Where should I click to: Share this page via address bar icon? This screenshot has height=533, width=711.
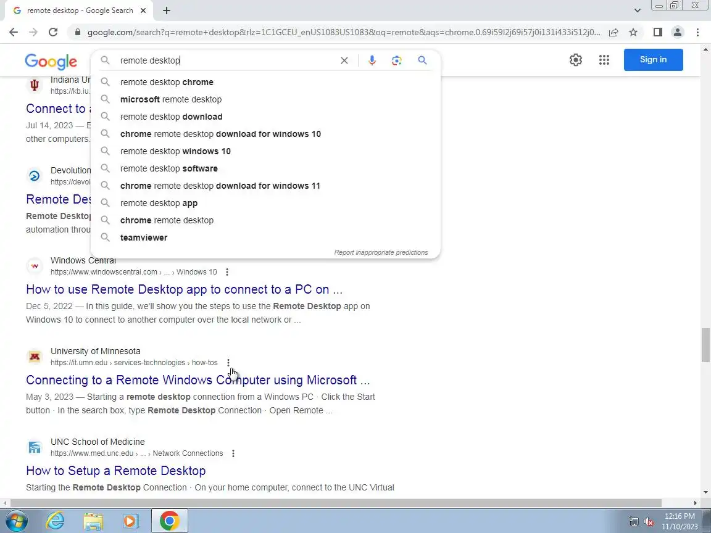[x=613, y=32]
